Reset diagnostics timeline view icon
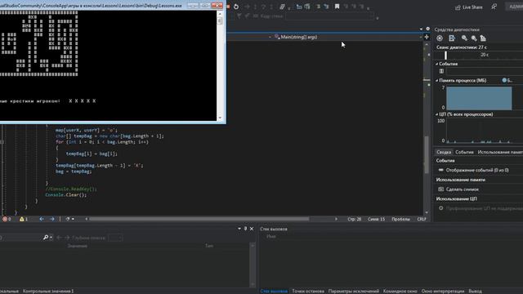The height and width of the screenshot is (294, 523). tap(483, 38)
